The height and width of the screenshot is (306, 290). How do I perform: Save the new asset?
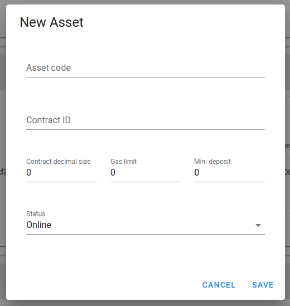[263, 285]
